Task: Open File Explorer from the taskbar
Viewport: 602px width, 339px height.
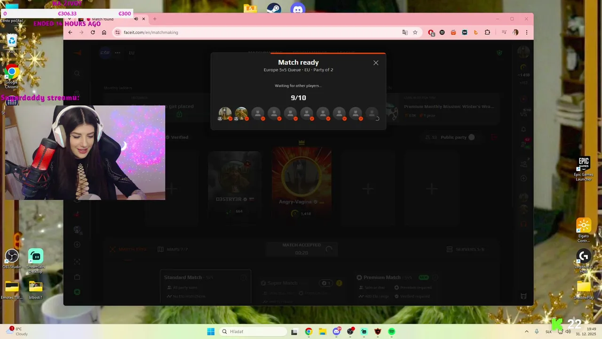Action: pos(323,331)
